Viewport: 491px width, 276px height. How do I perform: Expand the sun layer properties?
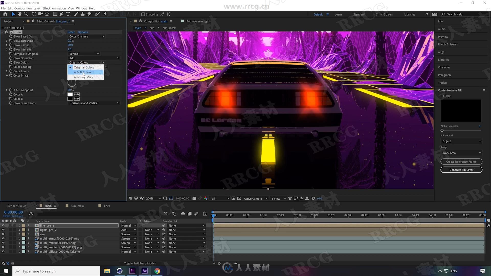[20, 234]
